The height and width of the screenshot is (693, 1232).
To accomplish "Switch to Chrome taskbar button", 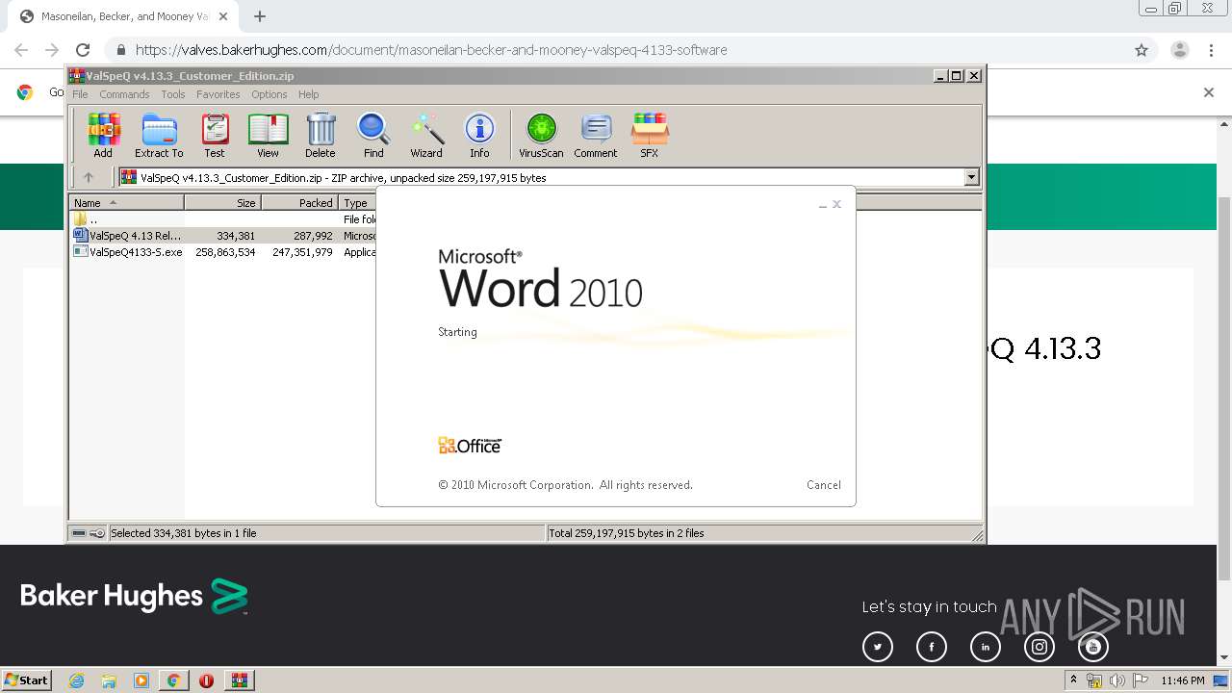I will [173, 680].
